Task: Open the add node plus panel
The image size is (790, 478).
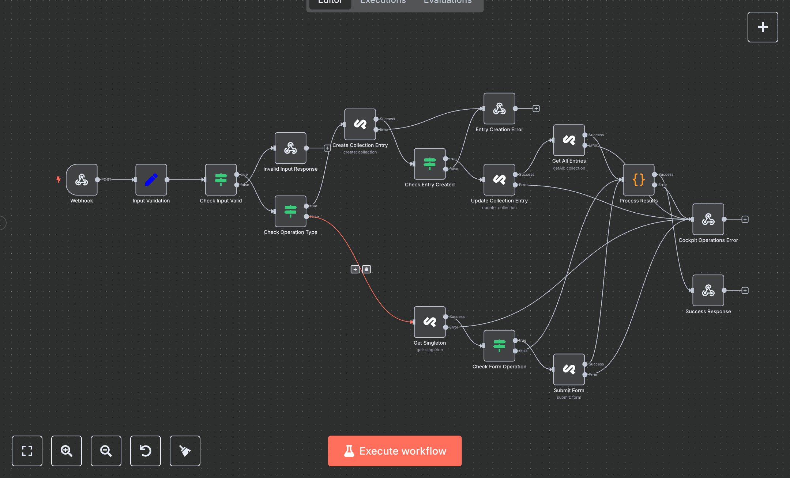Action: [x=763, y=27]
